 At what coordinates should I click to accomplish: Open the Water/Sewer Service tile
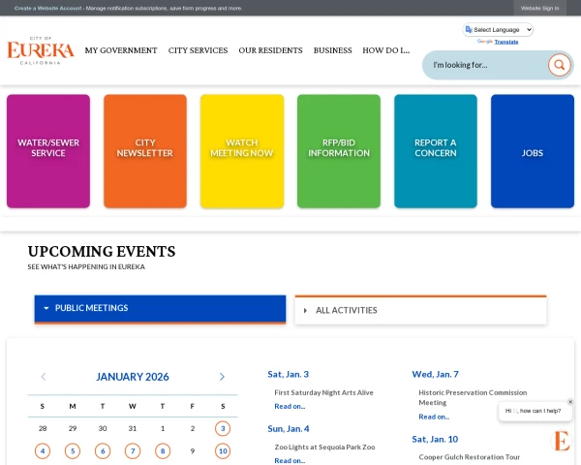(x=48, y=151)
